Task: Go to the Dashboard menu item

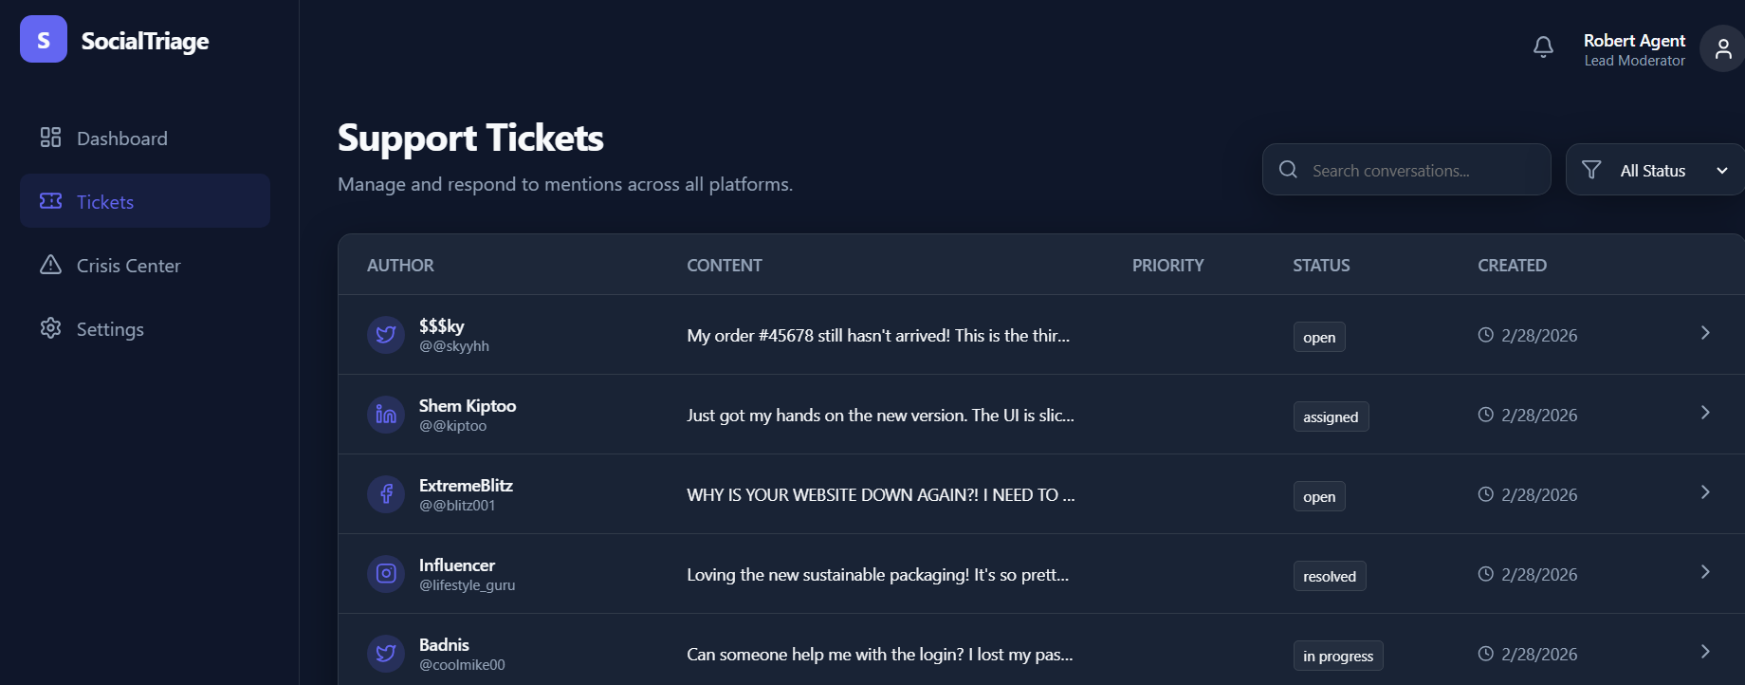Action: pos(121,139)
